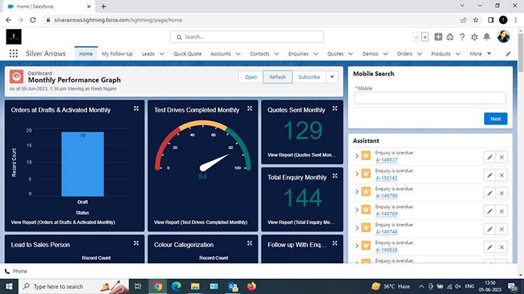
Task: Dismiss the overdue enquiry A-150142
Action: click(x=502, y=175)
